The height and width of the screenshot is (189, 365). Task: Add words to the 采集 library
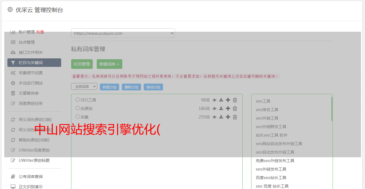pos(228,117)
